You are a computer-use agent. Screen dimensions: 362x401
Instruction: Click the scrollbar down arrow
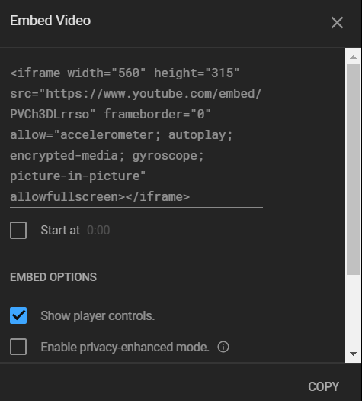(353, 354)
